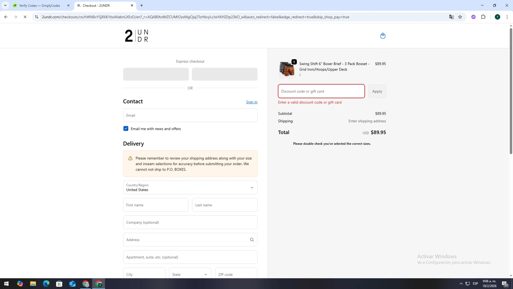Screen dimensions: 513x289
Task: Click the Address field
Action: coord(190,240)
